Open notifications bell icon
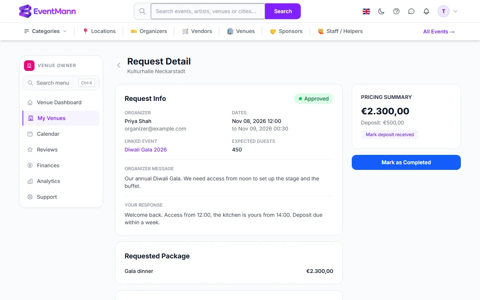Viewport: 480px width, 300px height. click(x=426, y=11)
